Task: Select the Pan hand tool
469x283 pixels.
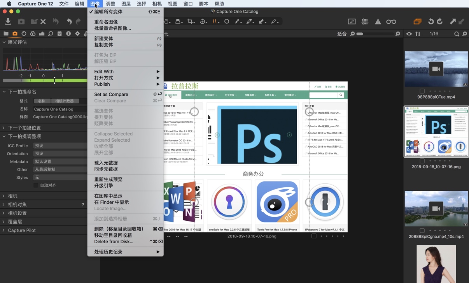Action: (166, 21)
